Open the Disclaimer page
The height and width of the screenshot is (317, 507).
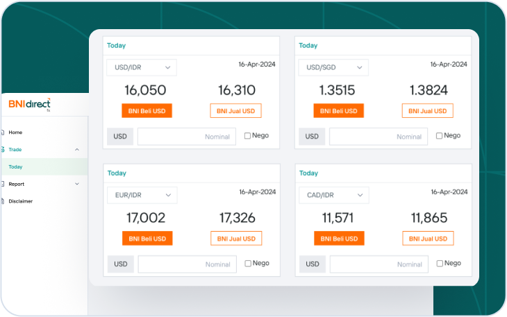20,201
